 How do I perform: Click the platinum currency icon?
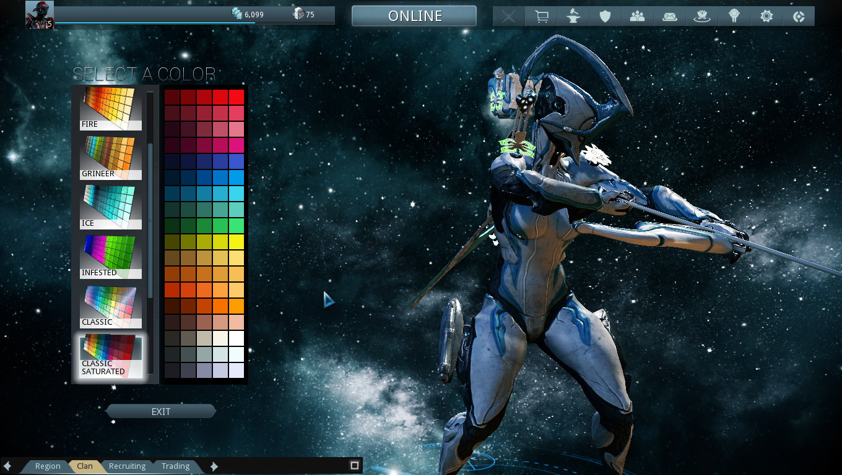(x=298, y=14)
